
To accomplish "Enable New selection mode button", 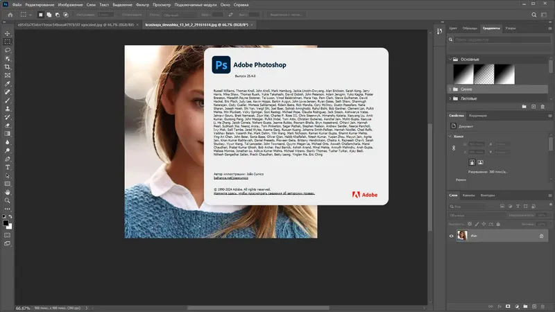I will pos(40,15).
